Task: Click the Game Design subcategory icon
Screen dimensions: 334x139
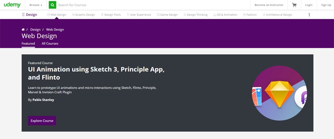Action: (x=158, y=15)
